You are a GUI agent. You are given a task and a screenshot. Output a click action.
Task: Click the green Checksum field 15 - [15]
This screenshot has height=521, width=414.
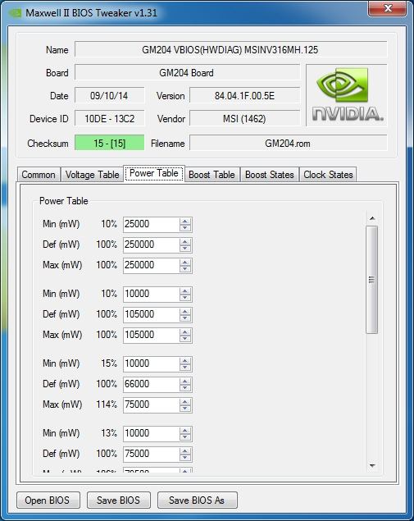coord(110,143)
